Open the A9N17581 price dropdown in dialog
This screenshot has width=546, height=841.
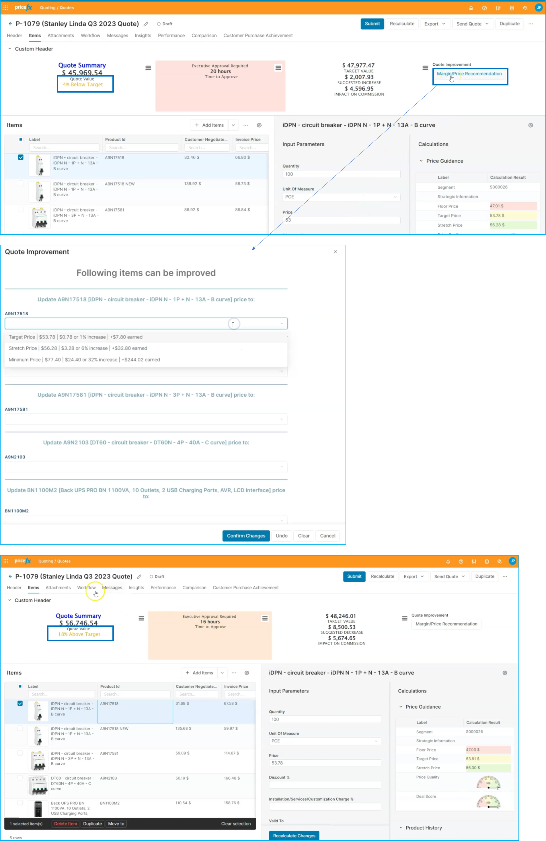(x=146, y=419)
